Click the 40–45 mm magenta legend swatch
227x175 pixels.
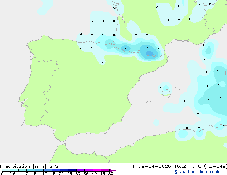coord(97,170)
